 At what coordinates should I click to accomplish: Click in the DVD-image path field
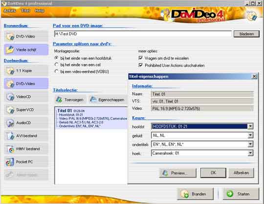tap(143, 34)
